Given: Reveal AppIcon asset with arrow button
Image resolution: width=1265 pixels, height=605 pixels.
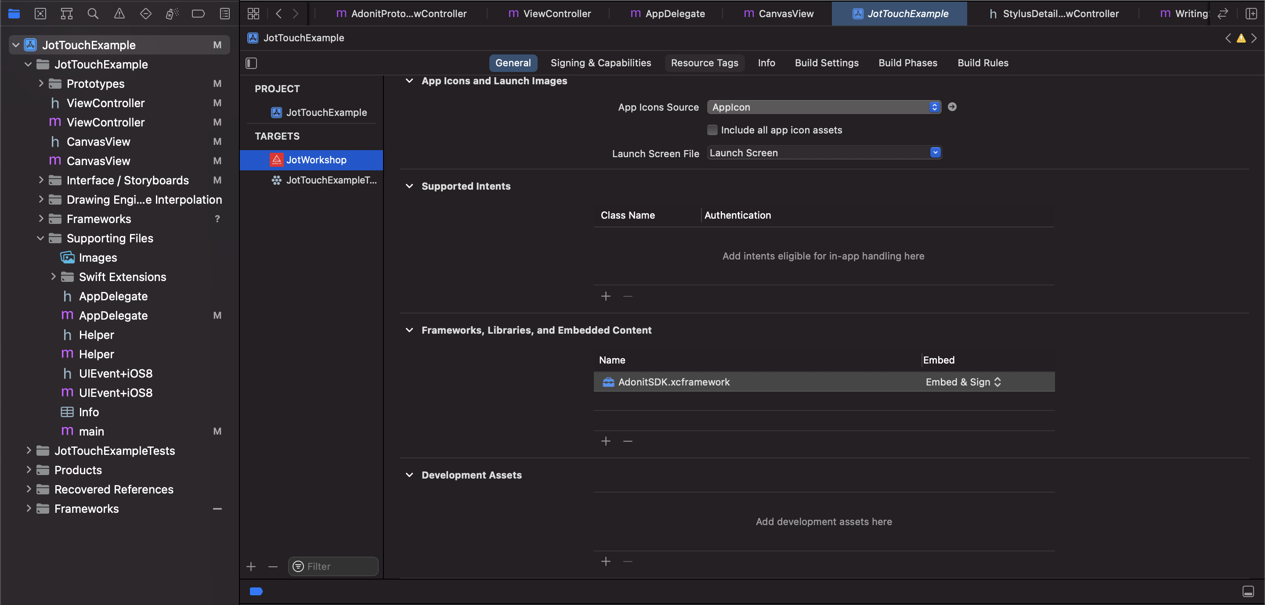Looking at the screenshot, I should [952, 107].
